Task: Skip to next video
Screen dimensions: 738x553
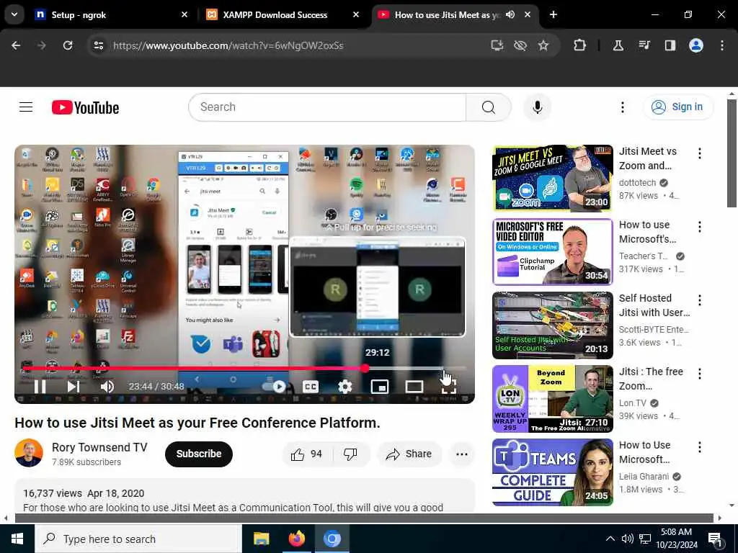Action: [73, 387]
